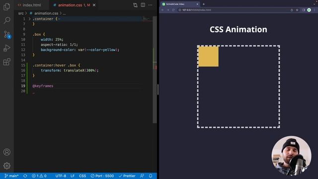
Task: Click the 'width: 25%;' declaration
Action: (x=52, y=39)
